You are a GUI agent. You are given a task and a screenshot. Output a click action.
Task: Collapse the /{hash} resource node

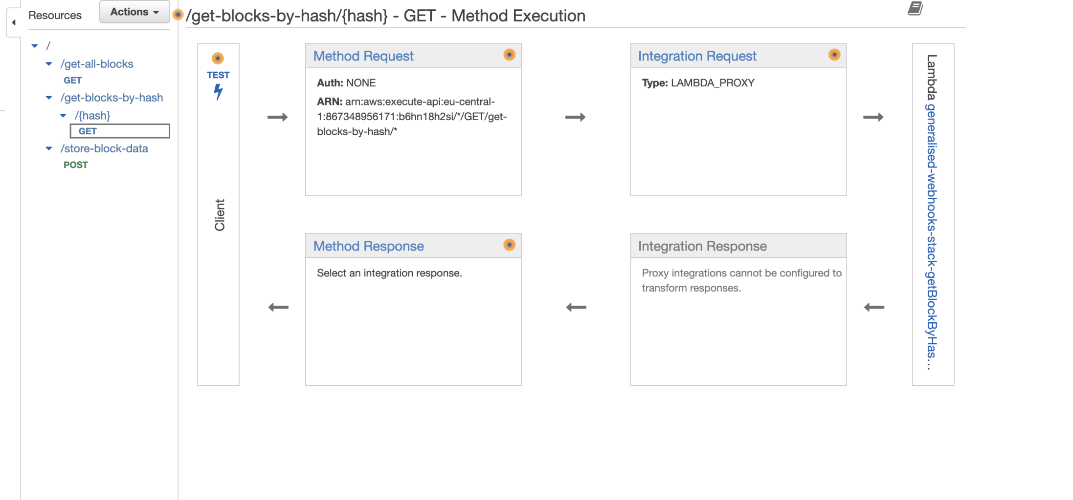(63, 116)
